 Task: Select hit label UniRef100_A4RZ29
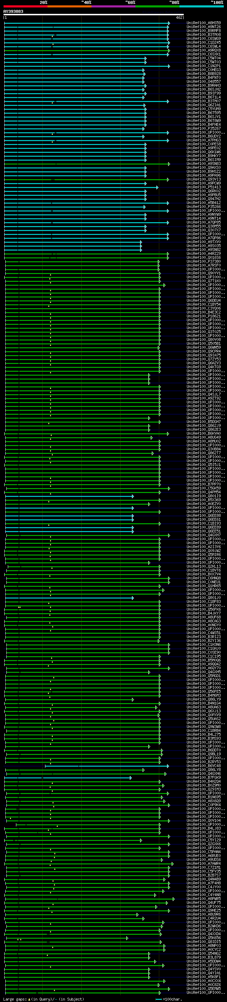tap(204, 254)
